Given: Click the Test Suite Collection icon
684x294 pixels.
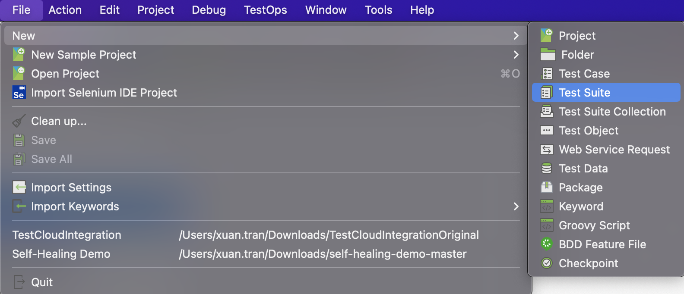Looking at the screenshot, I should tap(547, 112).
